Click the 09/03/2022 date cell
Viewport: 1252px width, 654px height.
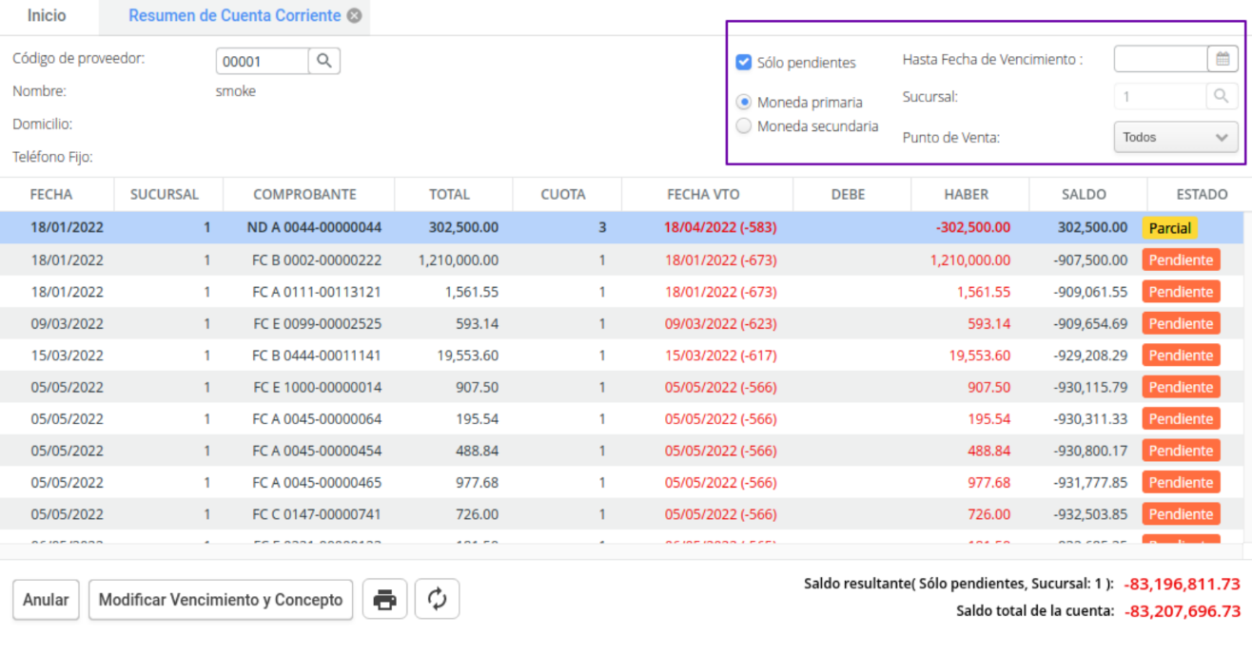[x=67, y=323]
